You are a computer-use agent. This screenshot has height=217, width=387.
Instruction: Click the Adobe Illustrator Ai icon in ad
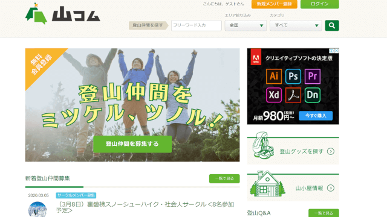[x=274, y=77]
